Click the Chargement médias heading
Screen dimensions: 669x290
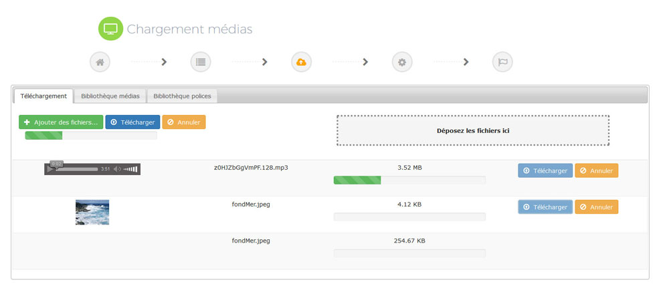tap(189, 29)
